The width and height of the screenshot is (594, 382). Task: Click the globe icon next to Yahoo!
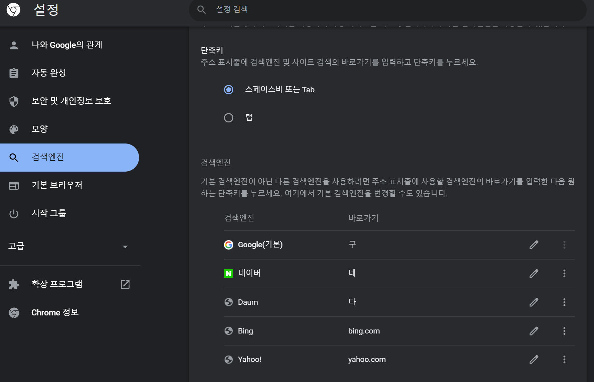tap(229, 360)
